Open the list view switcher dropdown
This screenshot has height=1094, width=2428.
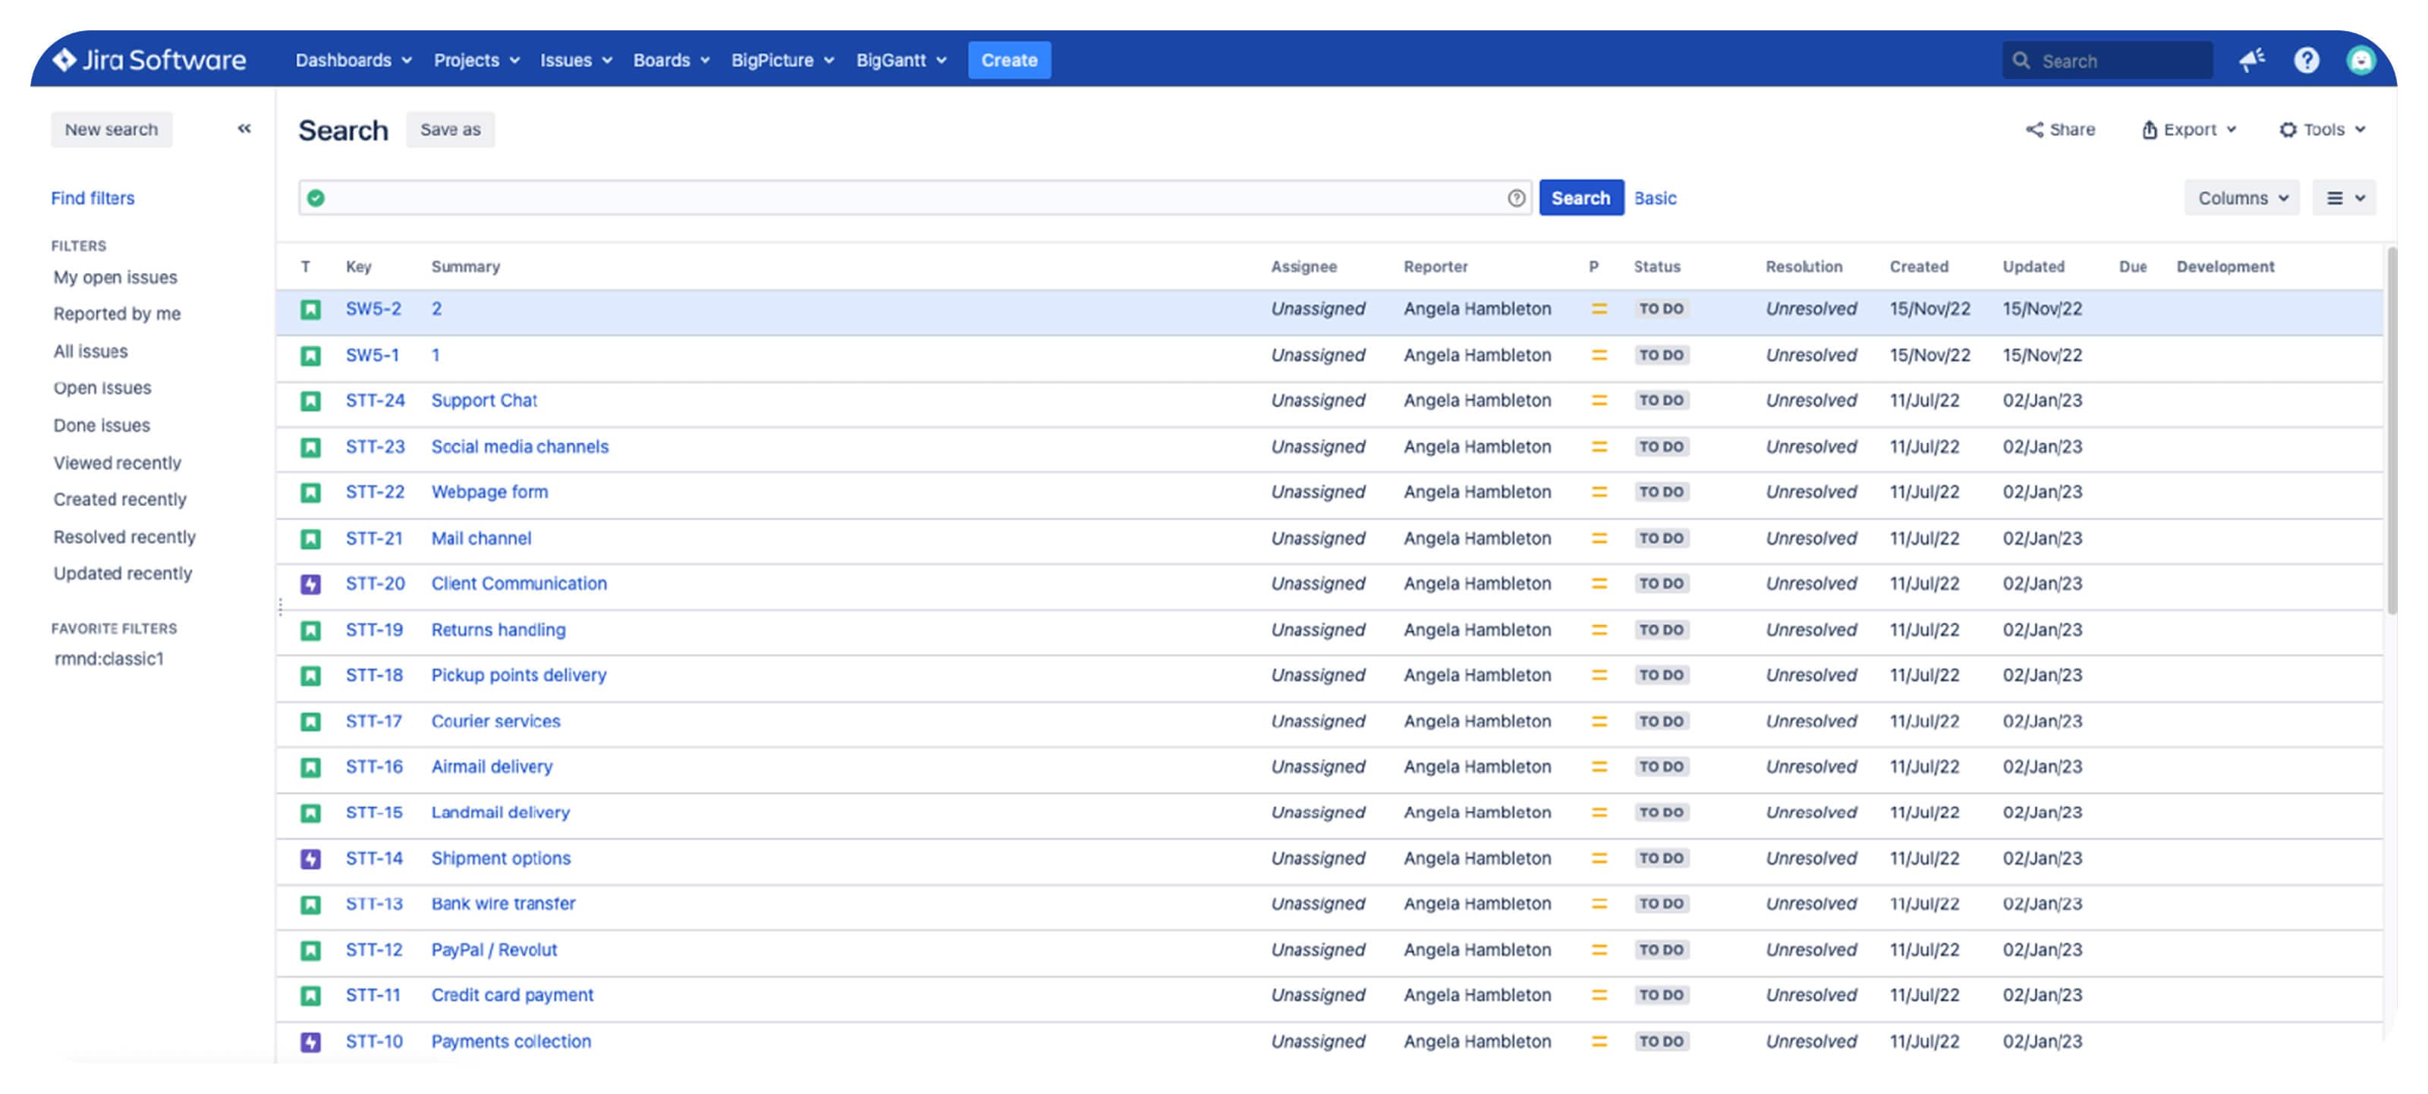point(2344,198)
